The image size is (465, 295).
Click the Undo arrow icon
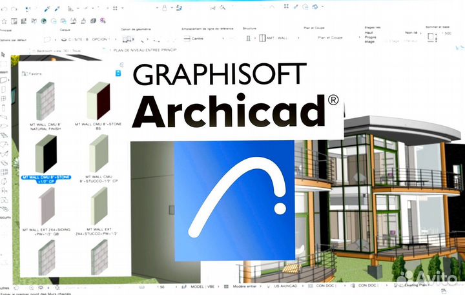click(x=4, y=10)
